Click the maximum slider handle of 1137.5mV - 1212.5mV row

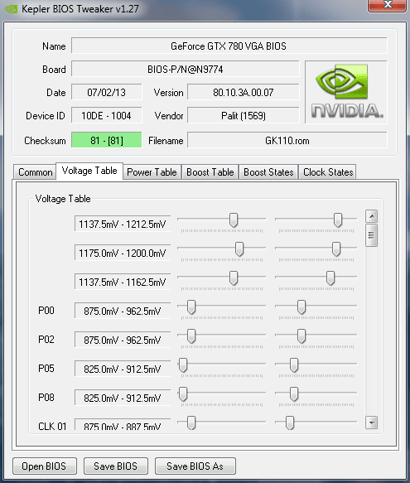click(x=338, y=220)
